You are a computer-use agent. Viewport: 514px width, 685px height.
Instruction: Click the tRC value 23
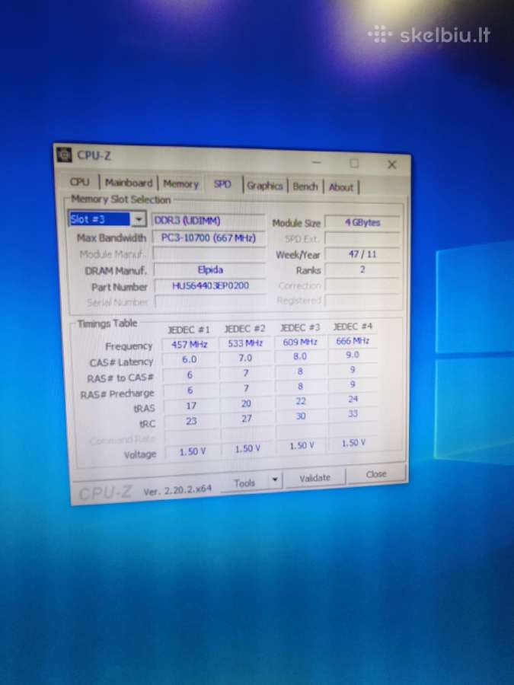[191, 421]
